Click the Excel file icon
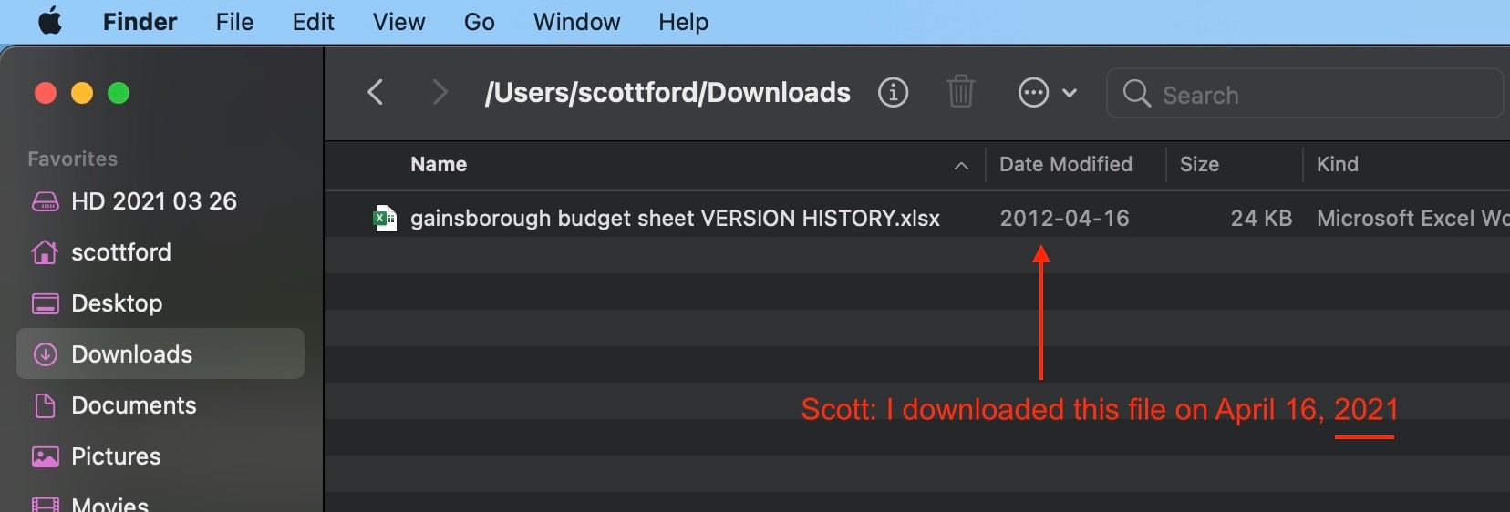The height and width of the screenshot is (512, 1510). point(385,219)
